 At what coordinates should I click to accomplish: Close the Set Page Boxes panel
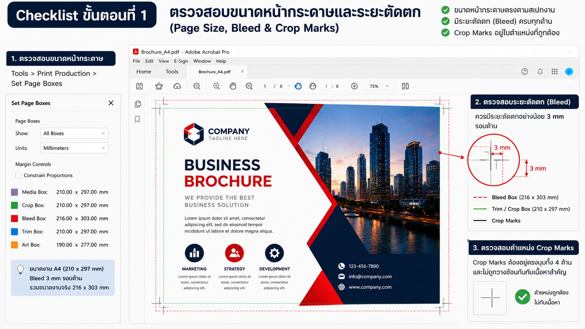click(111, 103)
